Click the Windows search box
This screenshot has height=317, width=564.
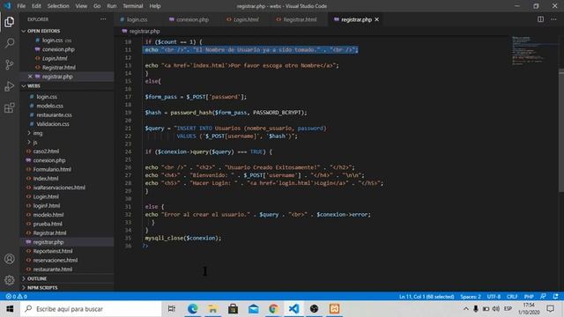coord(92,309)
